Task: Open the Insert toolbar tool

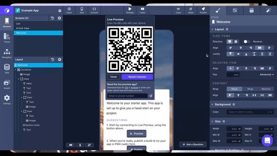Action: pyautogui.click(x=69, y=10)
